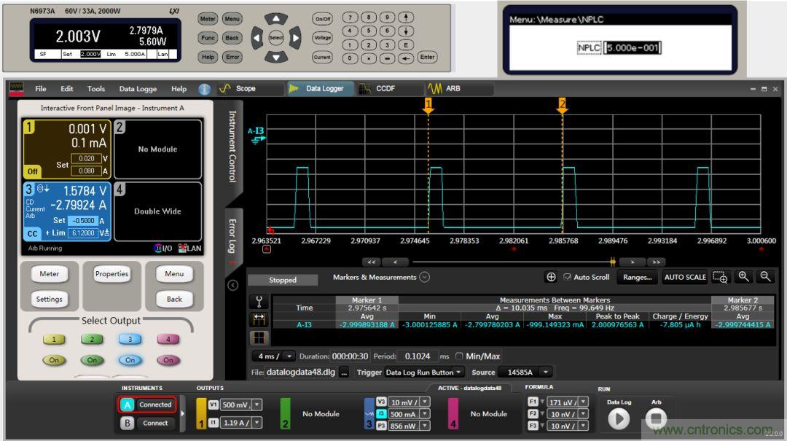Enable the Min/Max checkbox
787x441 pixels.
coord(459,356)
